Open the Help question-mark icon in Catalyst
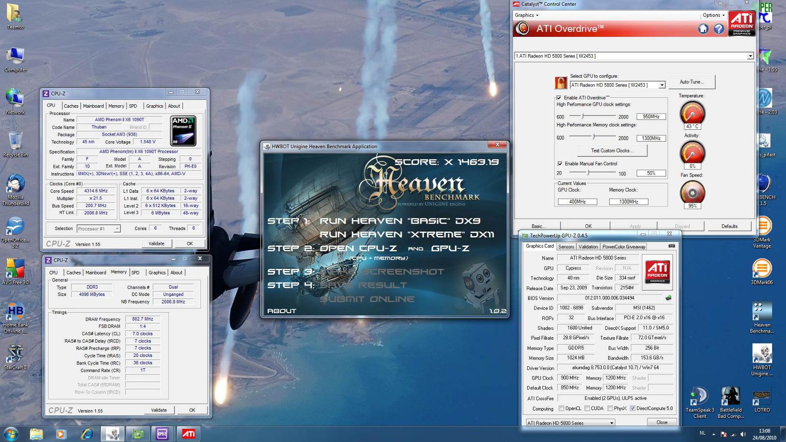 (719, 29)
